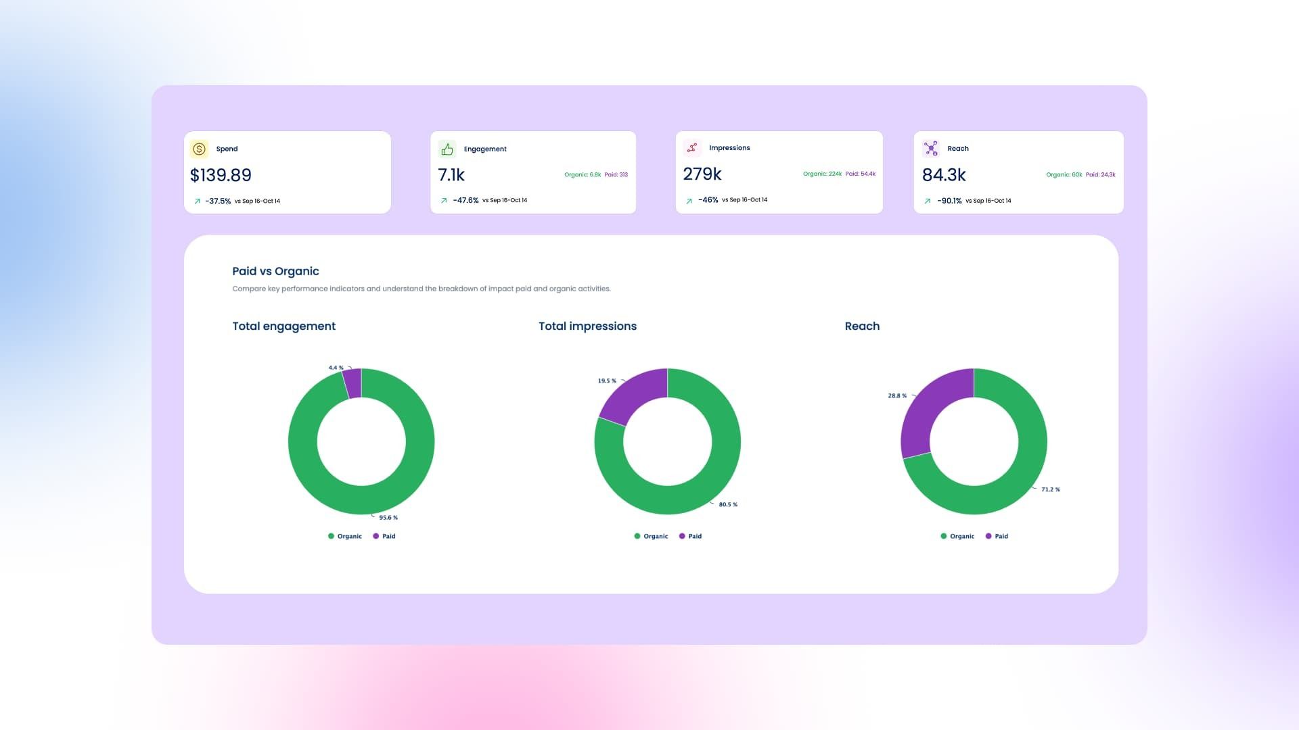
Task: Click the Paid vs Organic heading
Action: point(275,271)
